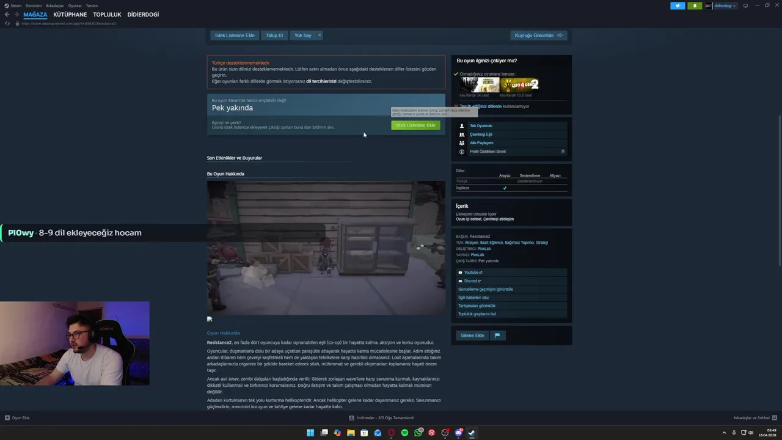782x440 pixels.
Task: Open the Opera GX browser in the taskbar
Action: [392, 433]
